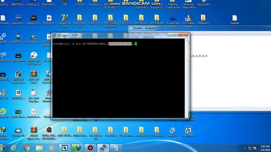Click the Action Center flag tray icon

pos(255,148)
